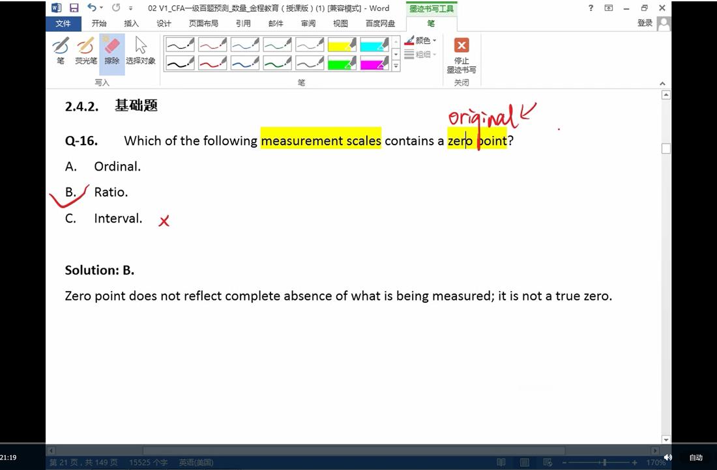
Task: Click the Undo arrow icon
Action: pos(92,8)
